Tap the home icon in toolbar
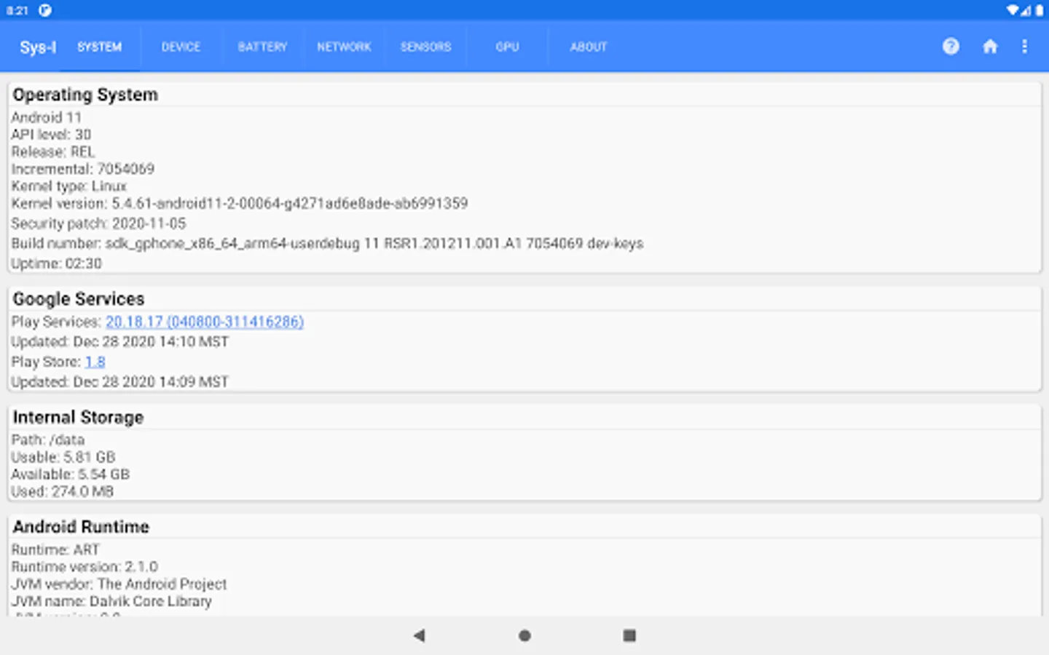The image size is (1049, 655). [x=990, y=47]
